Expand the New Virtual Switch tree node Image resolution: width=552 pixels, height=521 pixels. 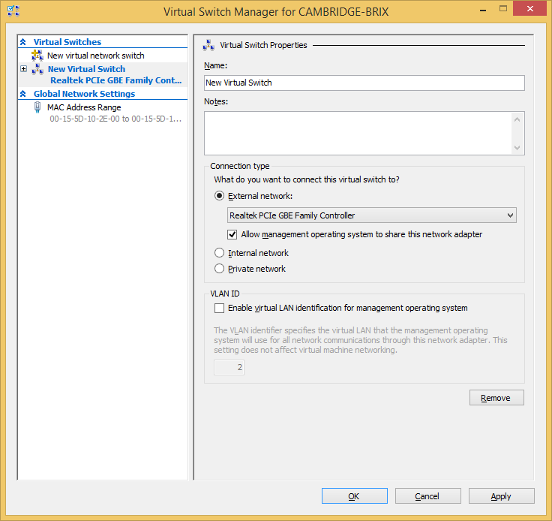point(24,69)
